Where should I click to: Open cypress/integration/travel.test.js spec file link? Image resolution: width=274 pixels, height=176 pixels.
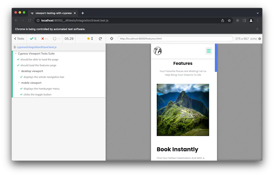(x=37, y=47)
